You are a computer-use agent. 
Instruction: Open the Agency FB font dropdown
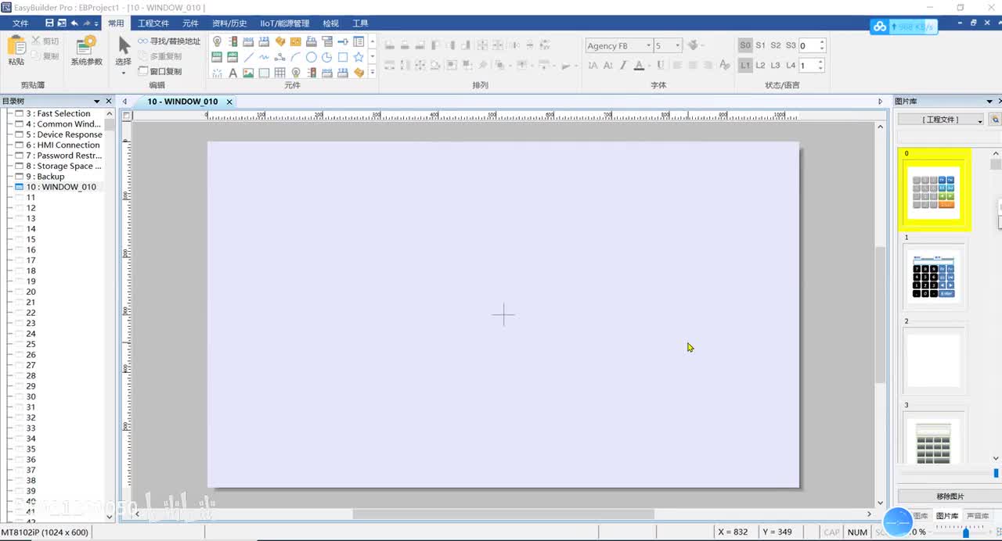point(648,46)
